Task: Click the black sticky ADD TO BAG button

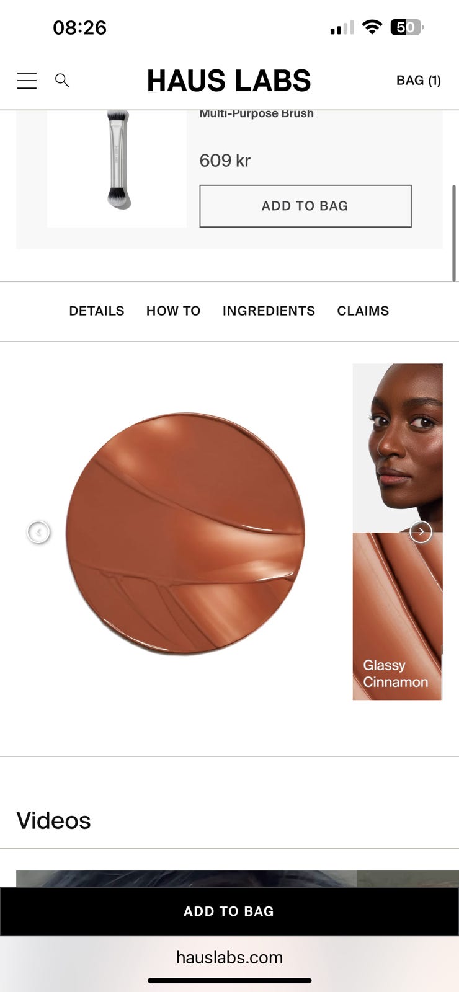Action: click(229, 911)
